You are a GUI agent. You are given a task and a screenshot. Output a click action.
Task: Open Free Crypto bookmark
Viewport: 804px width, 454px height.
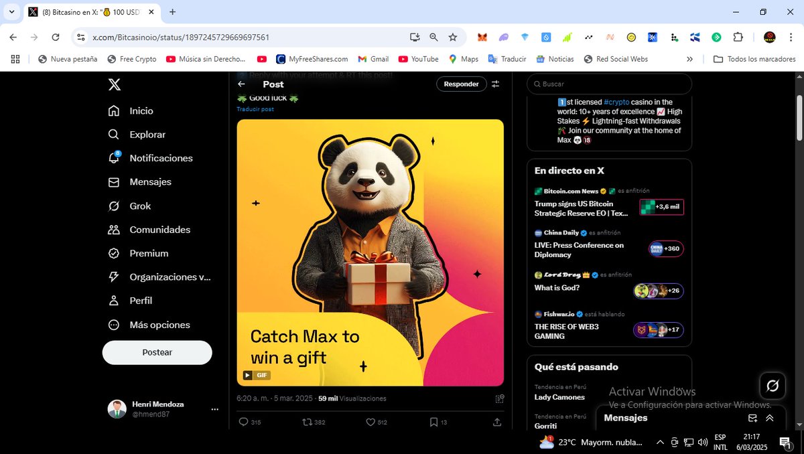tap(131, 59)
